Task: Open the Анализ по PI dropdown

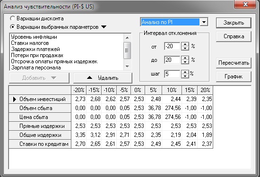Action: pos(204,22)
